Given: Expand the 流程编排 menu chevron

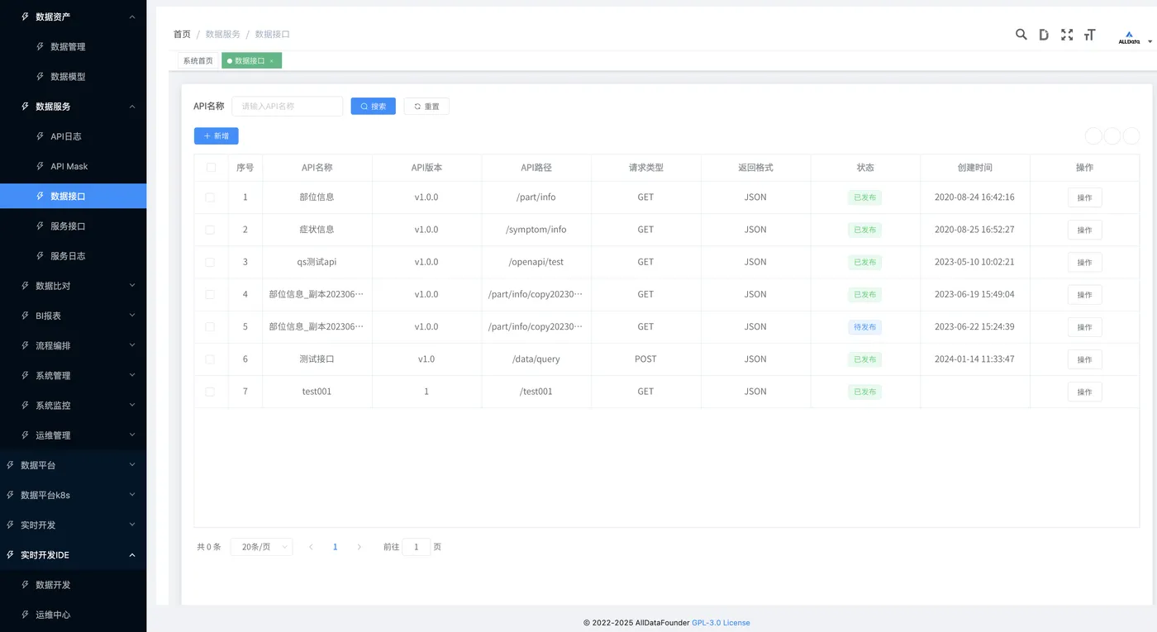Looking at the screenshot, I should (x=132, y=345).
